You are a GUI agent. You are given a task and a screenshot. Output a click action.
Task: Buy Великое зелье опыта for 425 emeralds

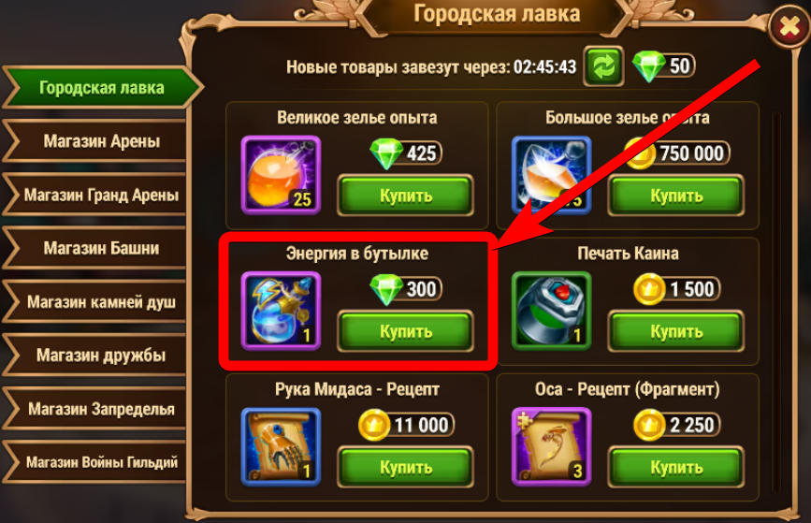pos(406,195)
